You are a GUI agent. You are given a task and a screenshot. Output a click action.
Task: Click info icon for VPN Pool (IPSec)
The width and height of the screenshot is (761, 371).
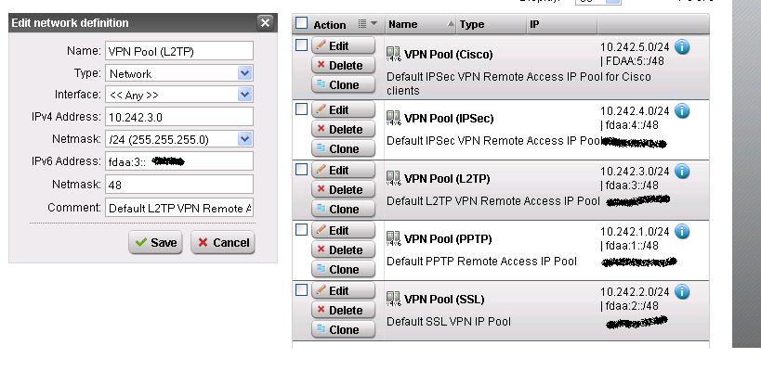pyautogui.click(x=683, y=111)
